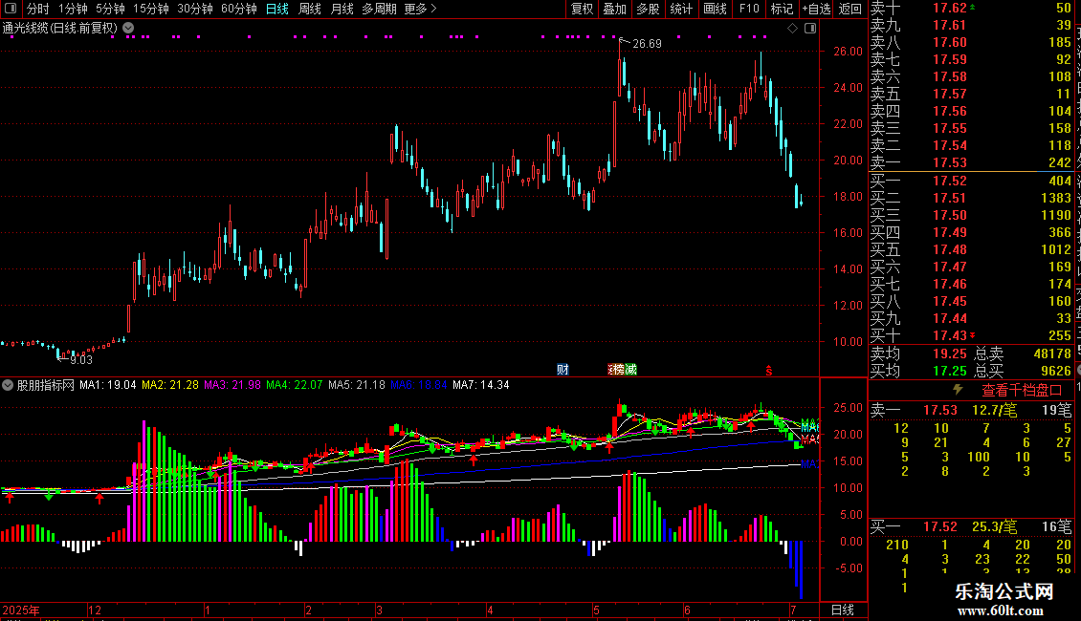Click the 减 marker on chart

(x=630, y=370)
